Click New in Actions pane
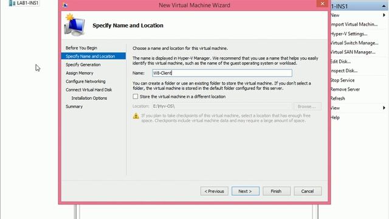 pos(335,15)
